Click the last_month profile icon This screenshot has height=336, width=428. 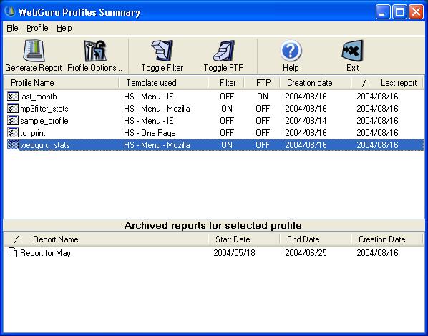[13, 97]
